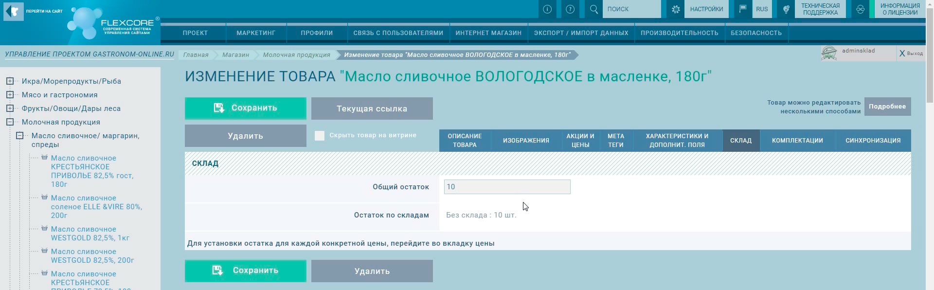Click the license info glasses icon
This screenshot has height=290, width=934.
click(860, 9)
